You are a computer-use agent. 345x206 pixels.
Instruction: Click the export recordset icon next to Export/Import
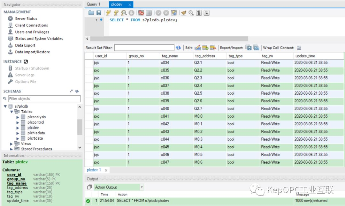pyautogui.click(x=248, y=47)
